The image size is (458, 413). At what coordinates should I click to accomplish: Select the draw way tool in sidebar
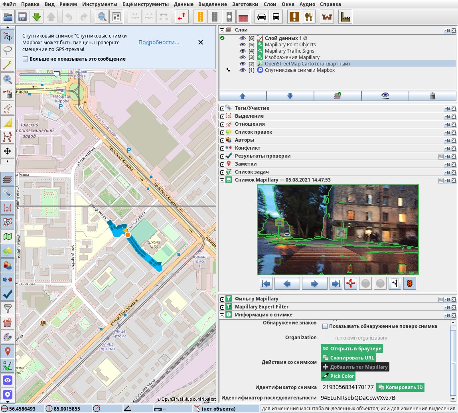[7, 65]
